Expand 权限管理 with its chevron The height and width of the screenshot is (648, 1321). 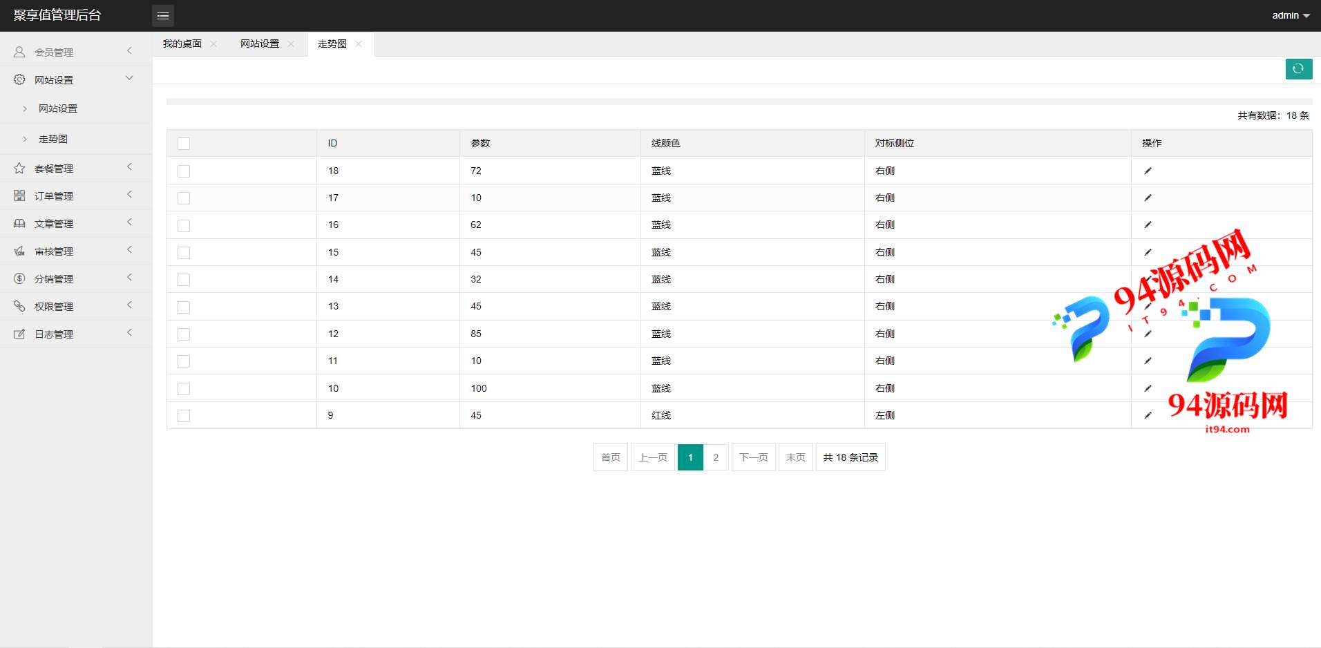tap(129, 305)
